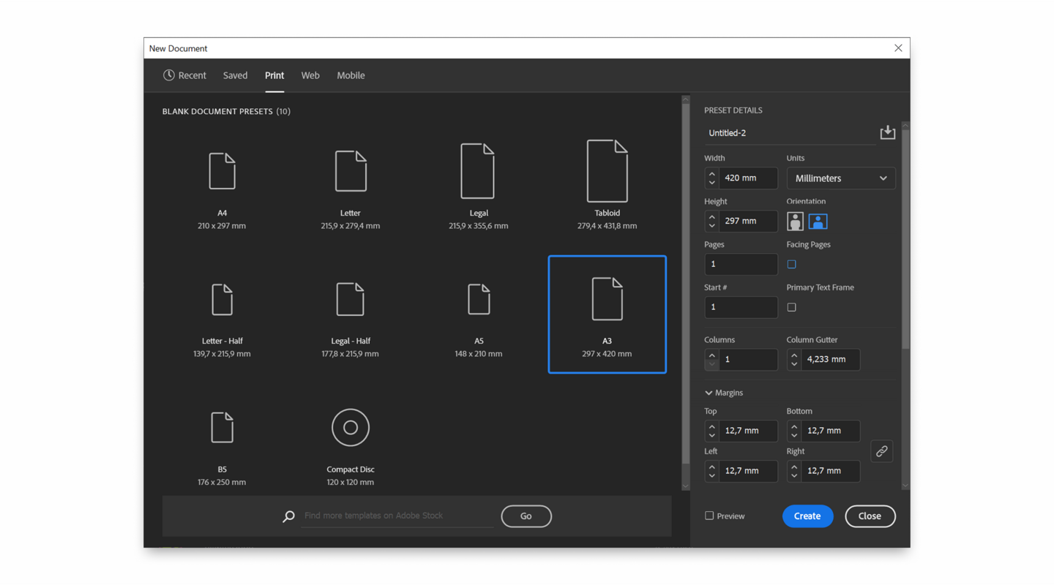Click the save document preset icon
This screenshot has width=1054, height=585.
(x=887, y=132)
